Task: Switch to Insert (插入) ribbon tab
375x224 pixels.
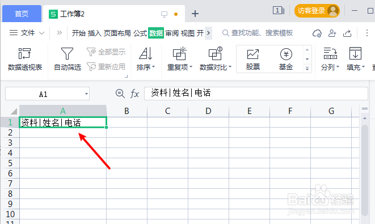Action: coord(95,33)
